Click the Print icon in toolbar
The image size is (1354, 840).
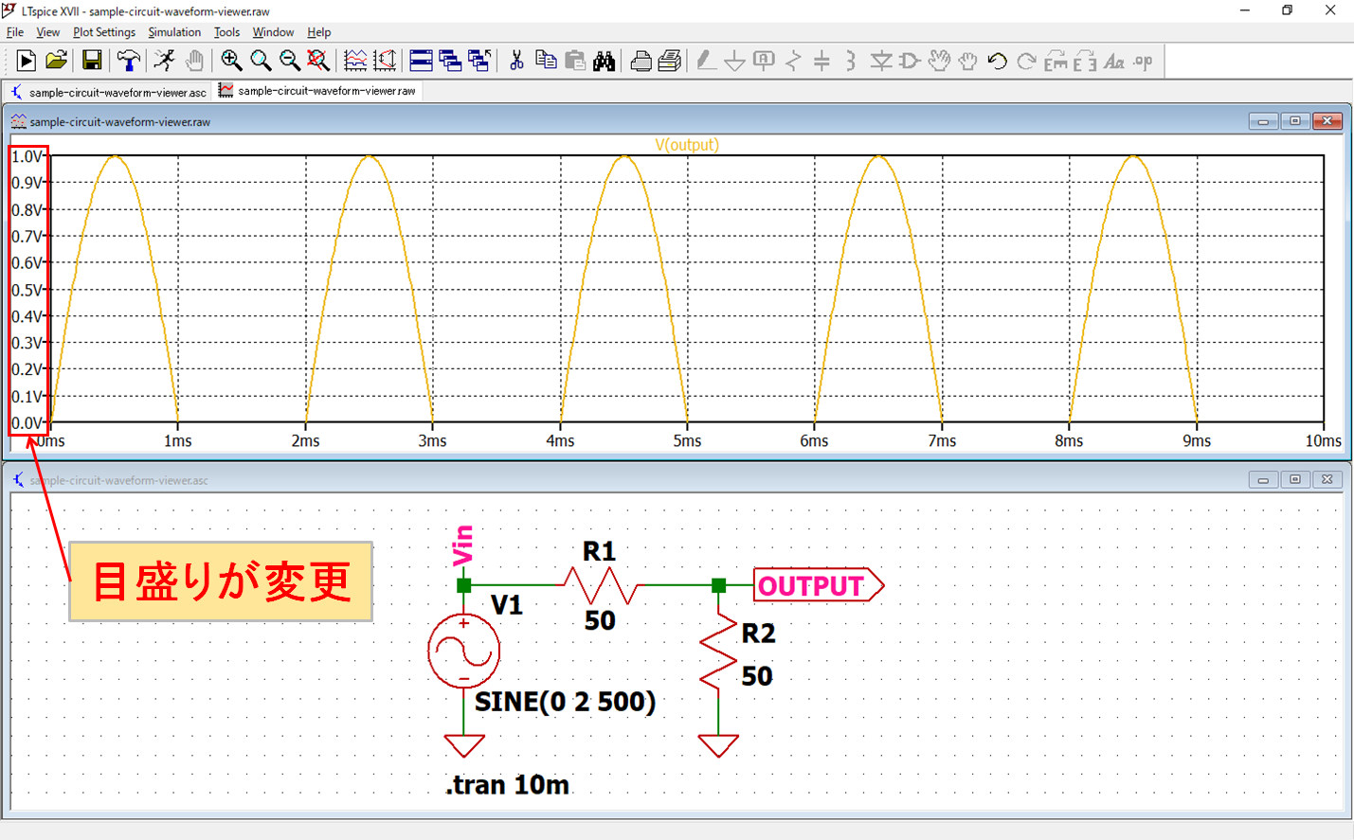coord(641,61)
